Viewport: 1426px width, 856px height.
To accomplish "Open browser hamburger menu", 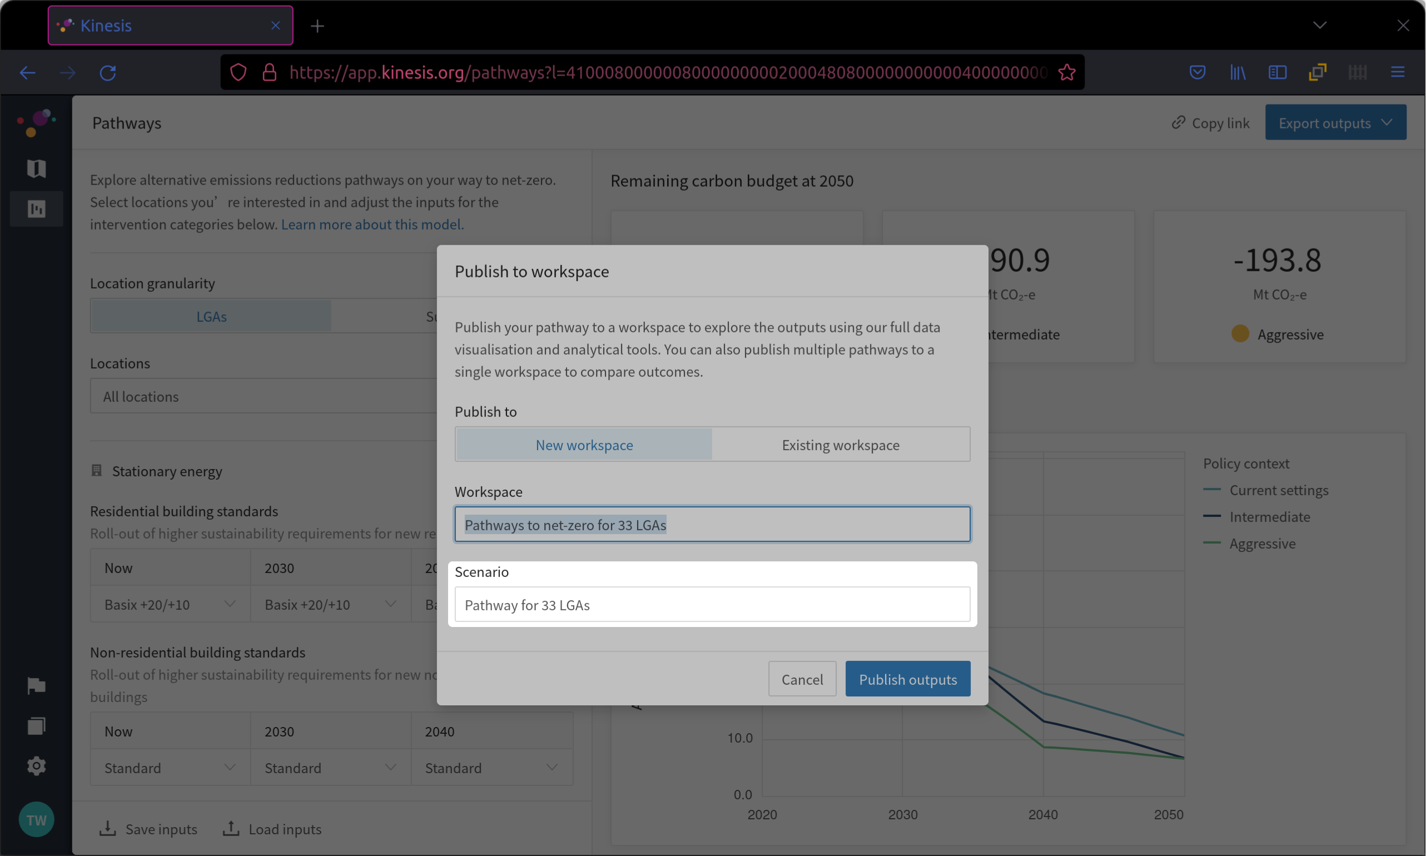I will pos(1398,73).
